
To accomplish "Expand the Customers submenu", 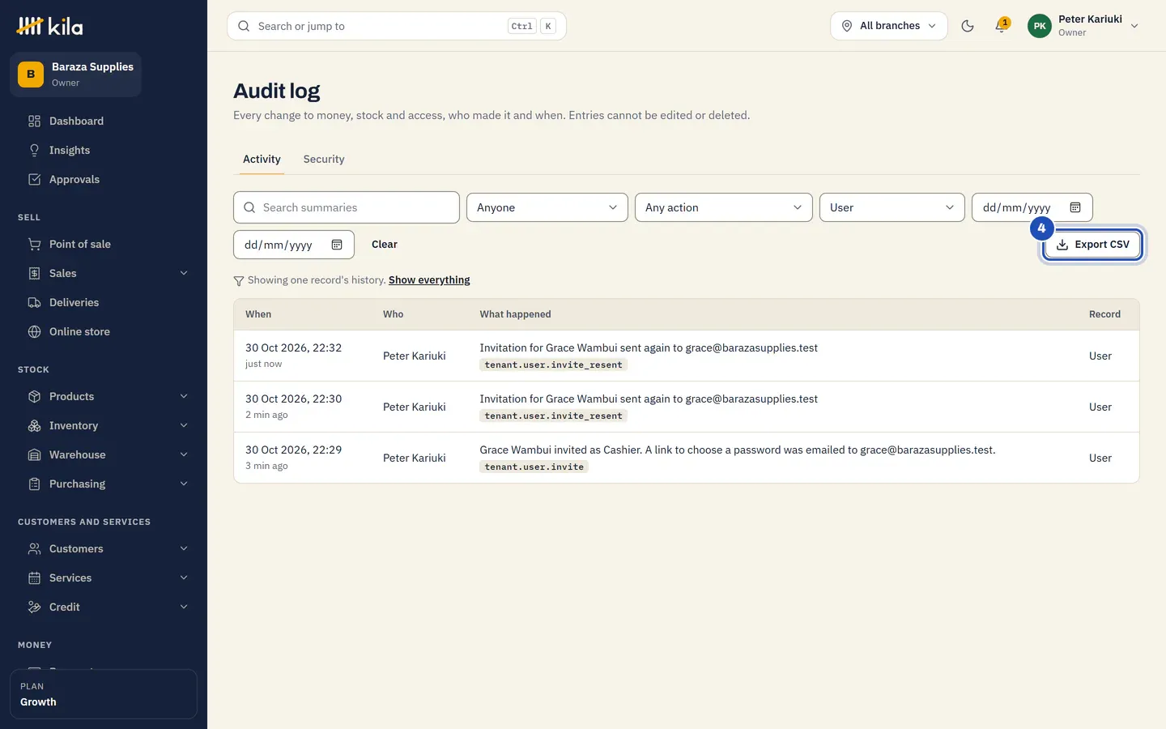I will pos(184,548).
